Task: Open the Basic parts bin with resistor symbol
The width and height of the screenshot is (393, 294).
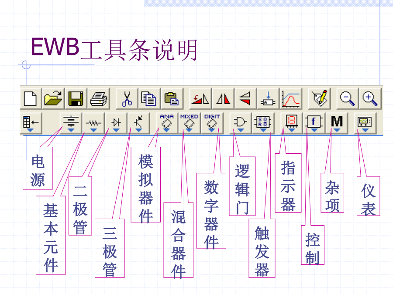Action: tap(93, 123)
